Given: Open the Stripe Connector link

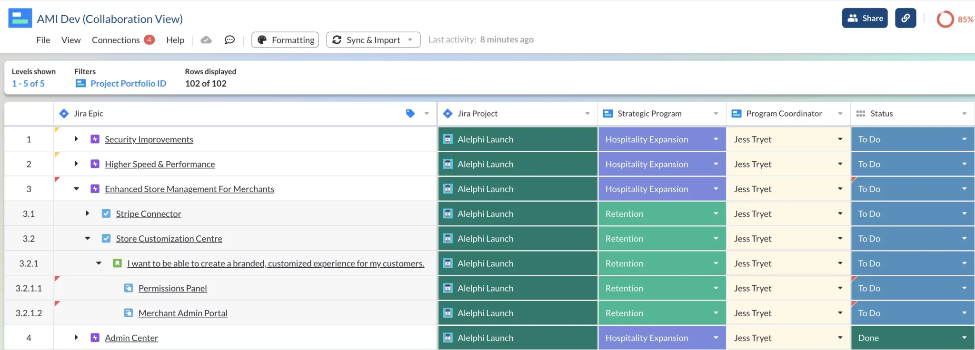Looking at the screenshot, I should pos(149,214).
